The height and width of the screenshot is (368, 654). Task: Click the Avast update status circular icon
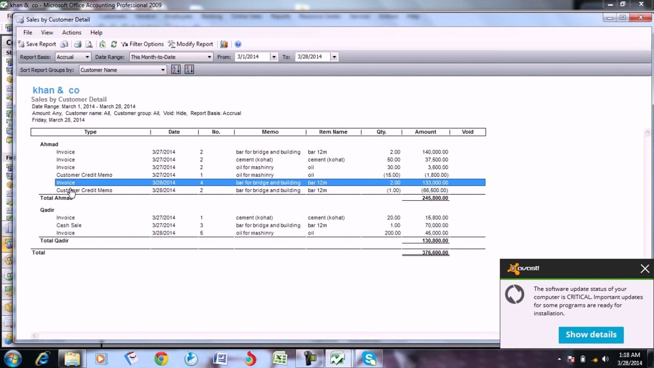(x=515, y=294)
